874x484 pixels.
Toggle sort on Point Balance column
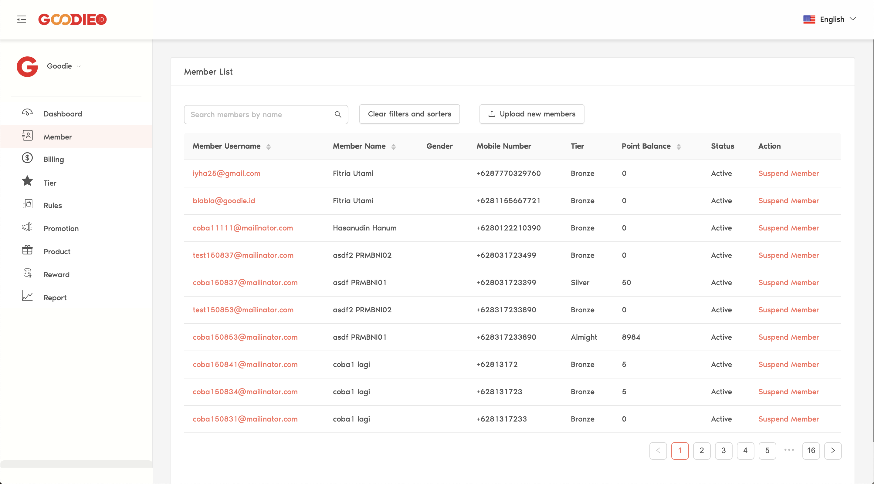click(679, 147)
